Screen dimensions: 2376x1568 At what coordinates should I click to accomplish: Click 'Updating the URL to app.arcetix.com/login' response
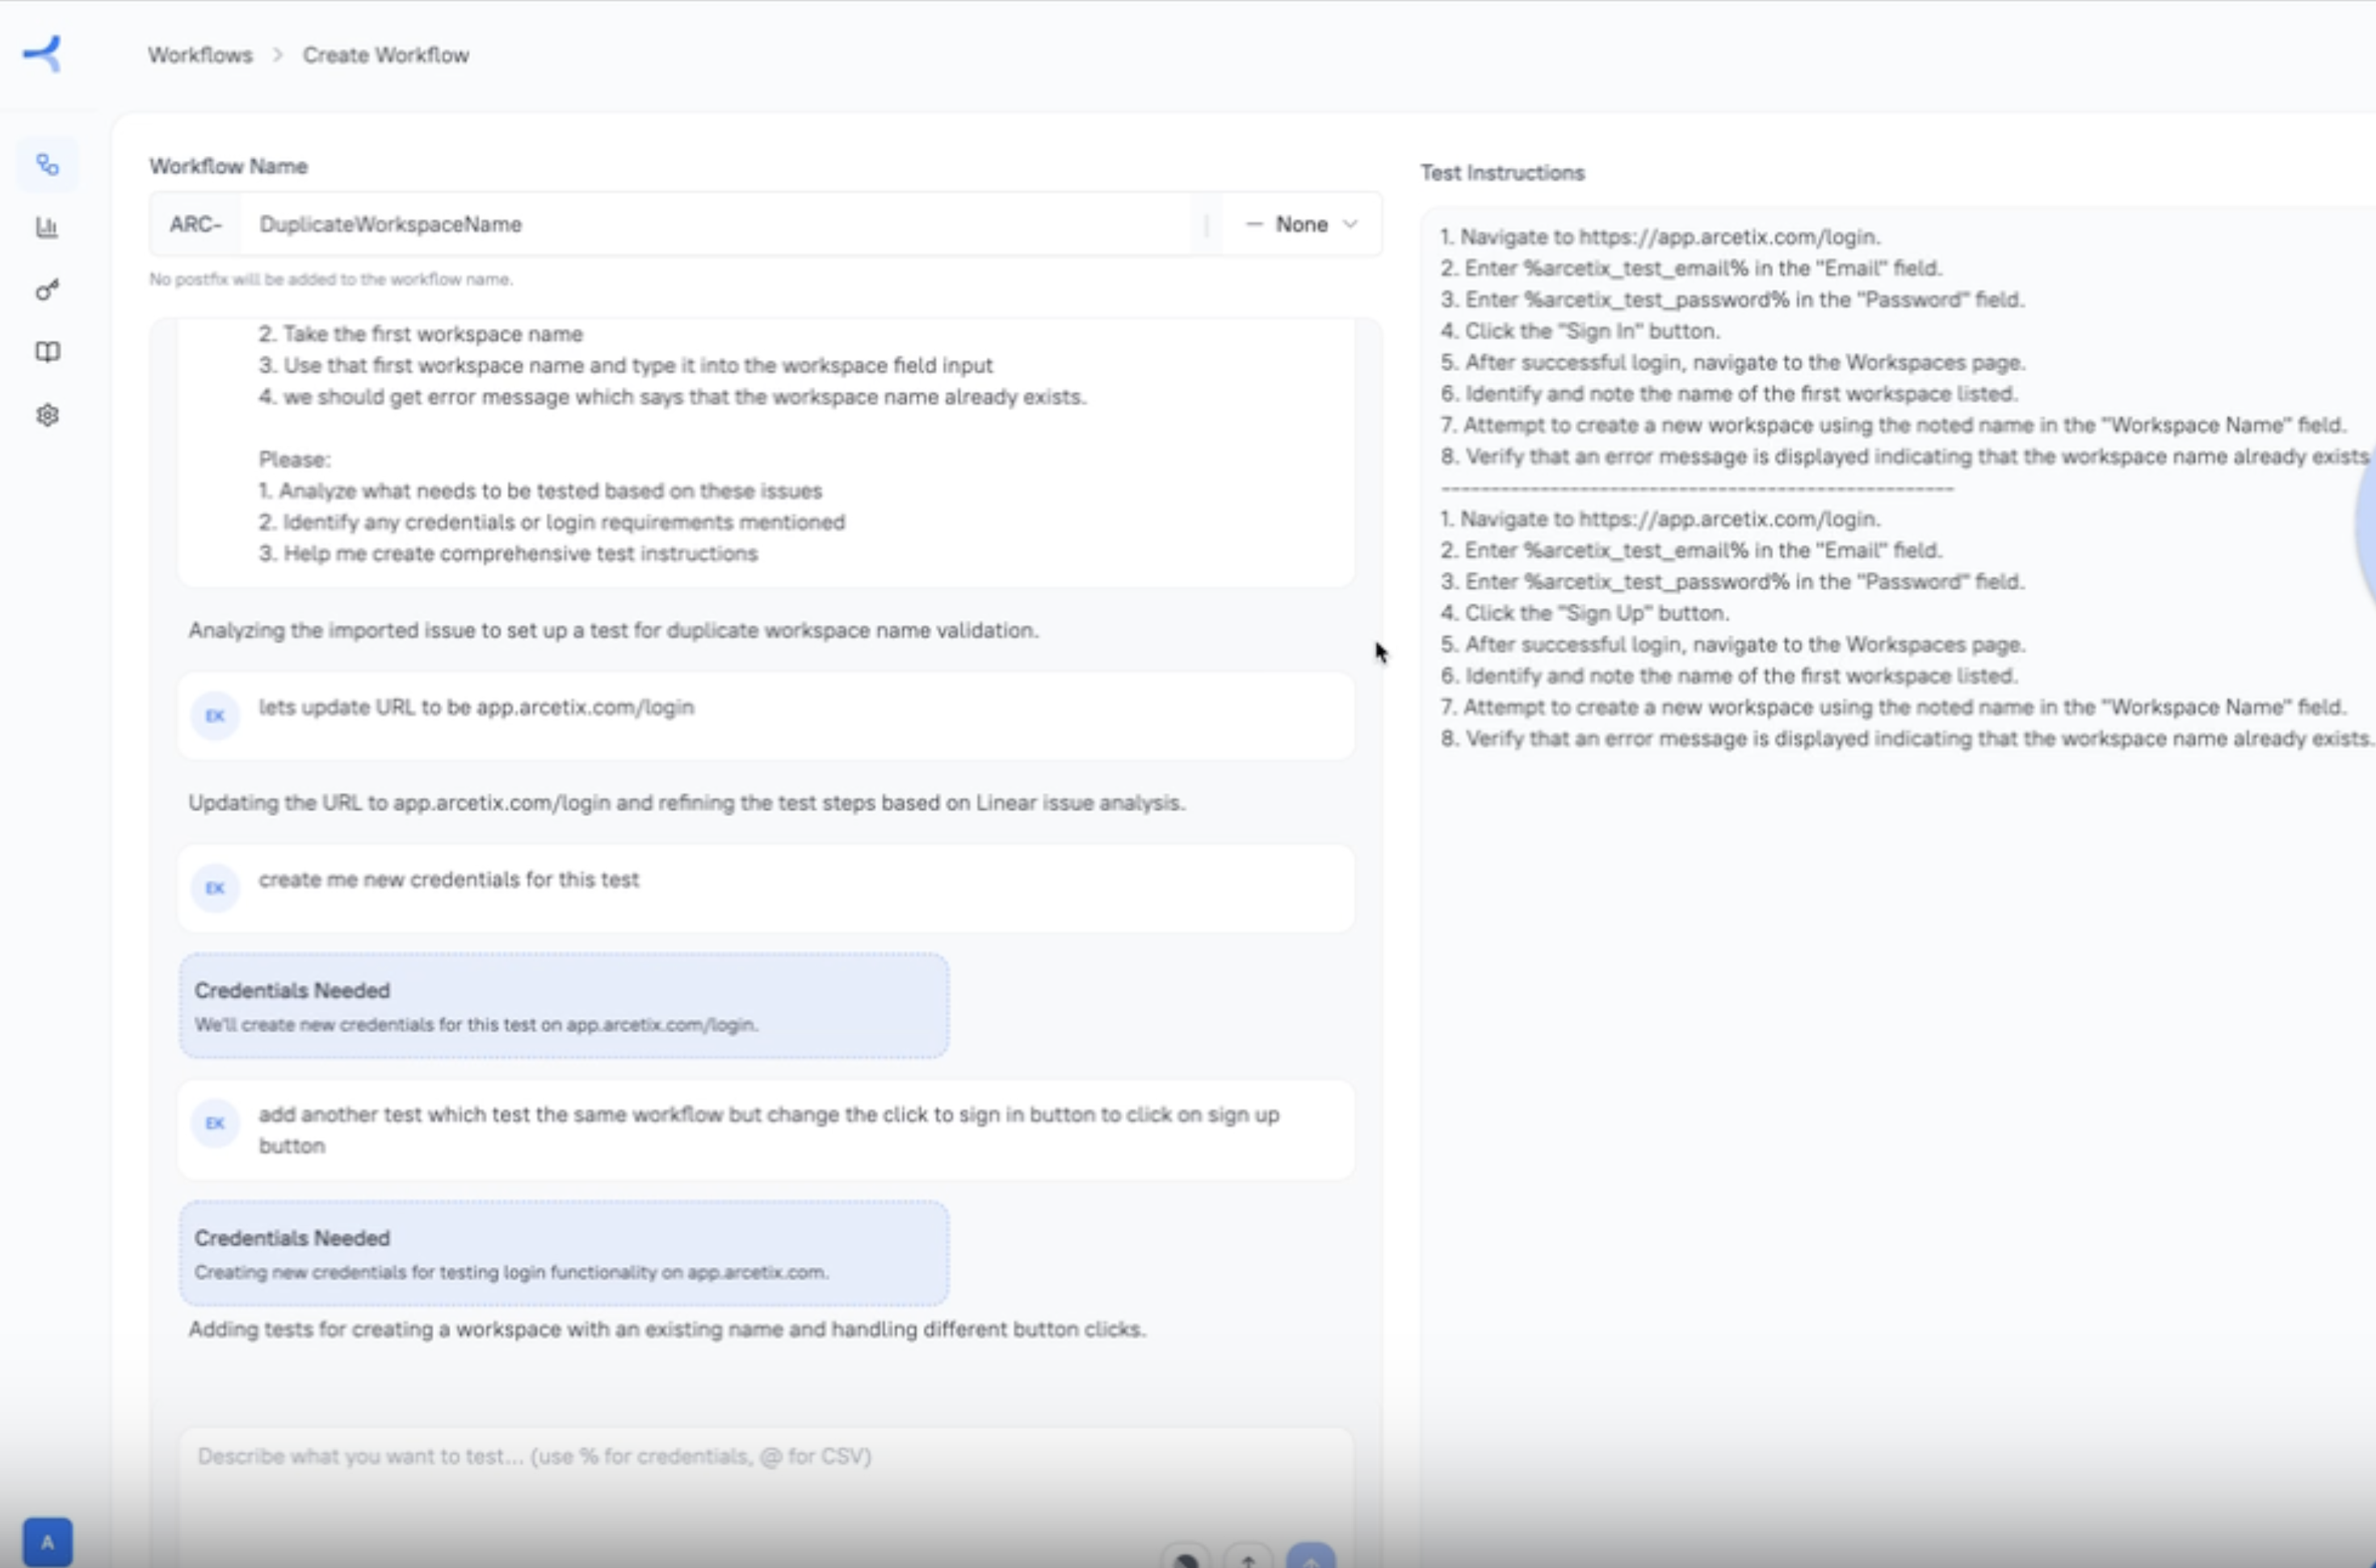[x=687, y=802]
